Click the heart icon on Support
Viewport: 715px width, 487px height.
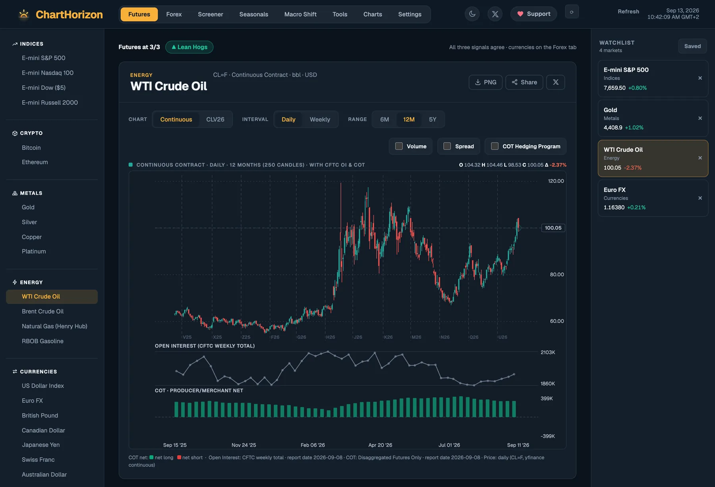point(520,14)
